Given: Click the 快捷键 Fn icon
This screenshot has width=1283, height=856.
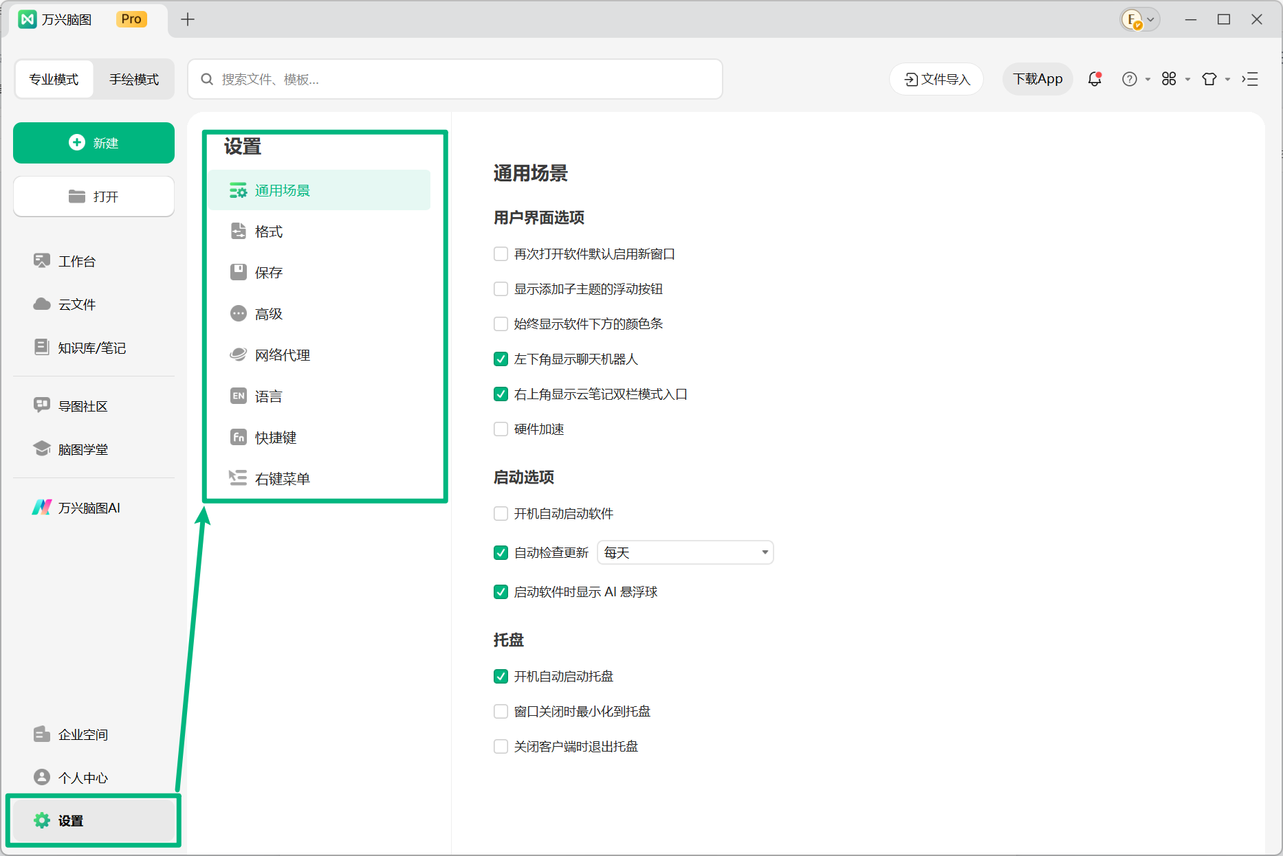Looking at the screenshot, I should [238, 437].
